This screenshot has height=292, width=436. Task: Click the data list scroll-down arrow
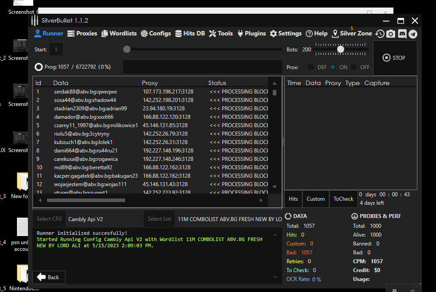point(275,187)
